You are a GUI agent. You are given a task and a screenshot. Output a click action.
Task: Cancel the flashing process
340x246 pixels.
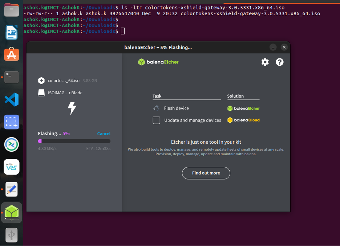(x=104, y=134)
